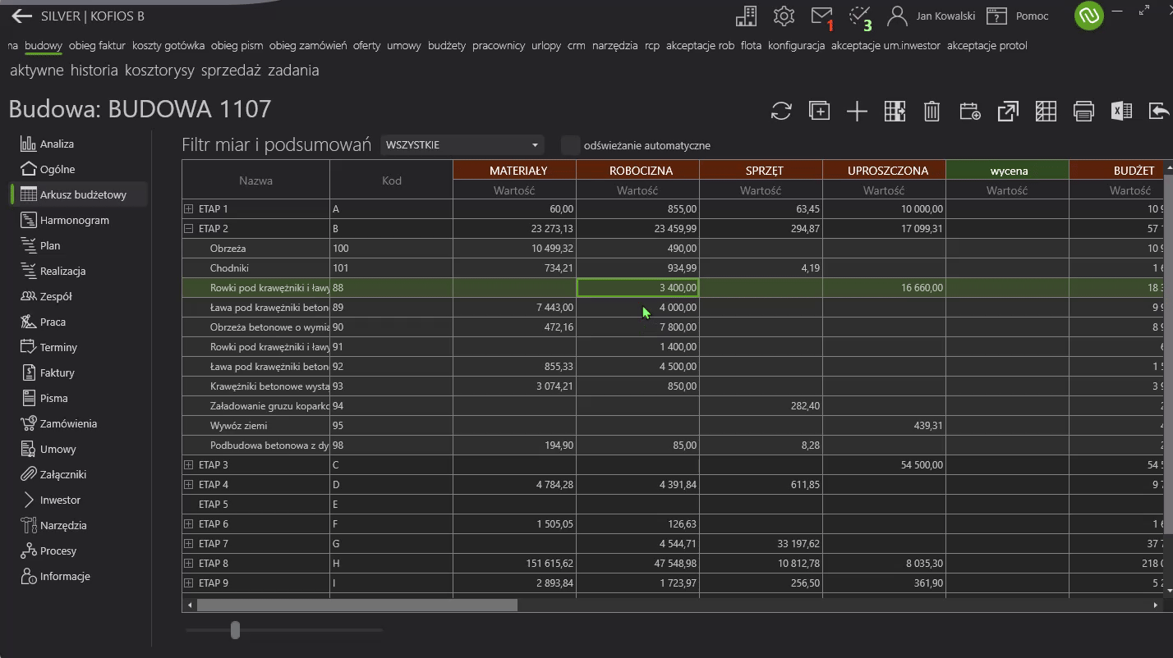This screenshot has width=1173, height=658.
Task: Expand the ETAP 9 row
Action: pyautogui.click(x=188, y=583)
